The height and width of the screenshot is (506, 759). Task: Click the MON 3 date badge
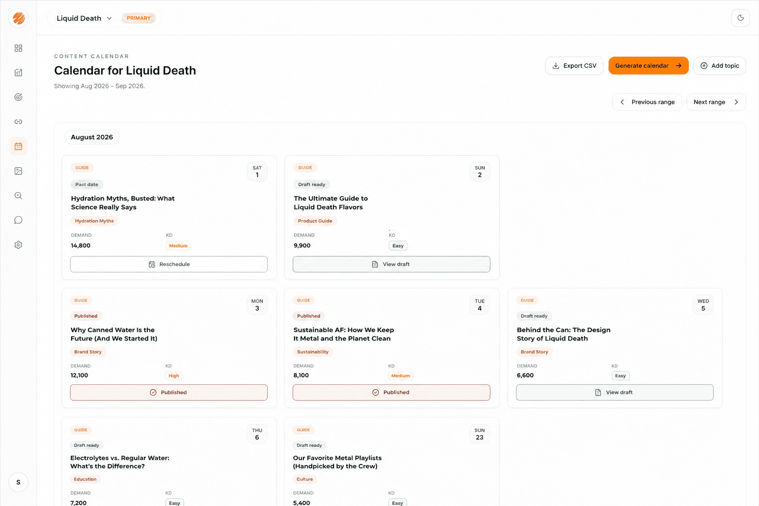pyautogui.click(x=257, y=305)
